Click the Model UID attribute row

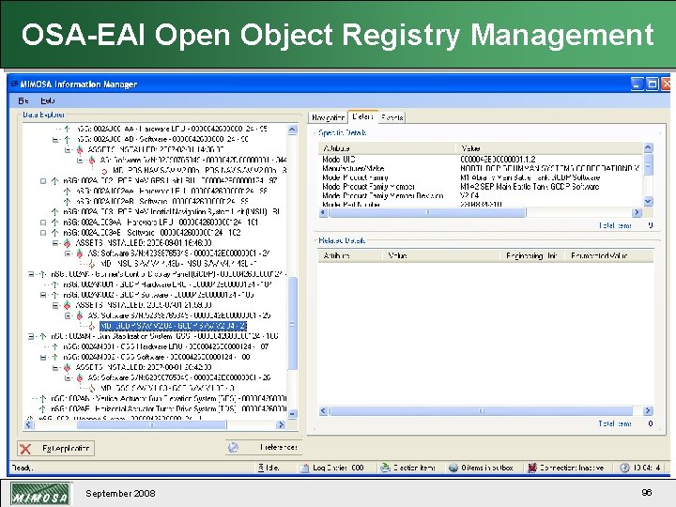pyautogui.click(x=481, y=159)
